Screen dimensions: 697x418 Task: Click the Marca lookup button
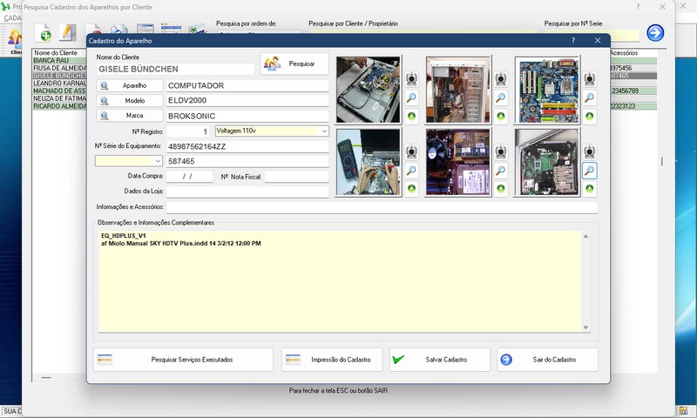[130, 116]
